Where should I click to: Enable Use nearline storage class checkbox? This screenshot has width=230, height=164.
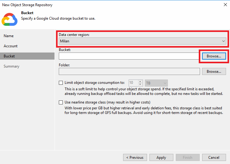coord(61,102)
